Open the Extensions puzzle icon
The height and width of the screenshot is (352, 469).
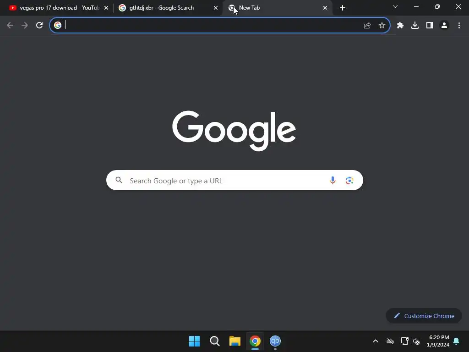(x=400, y=26)
